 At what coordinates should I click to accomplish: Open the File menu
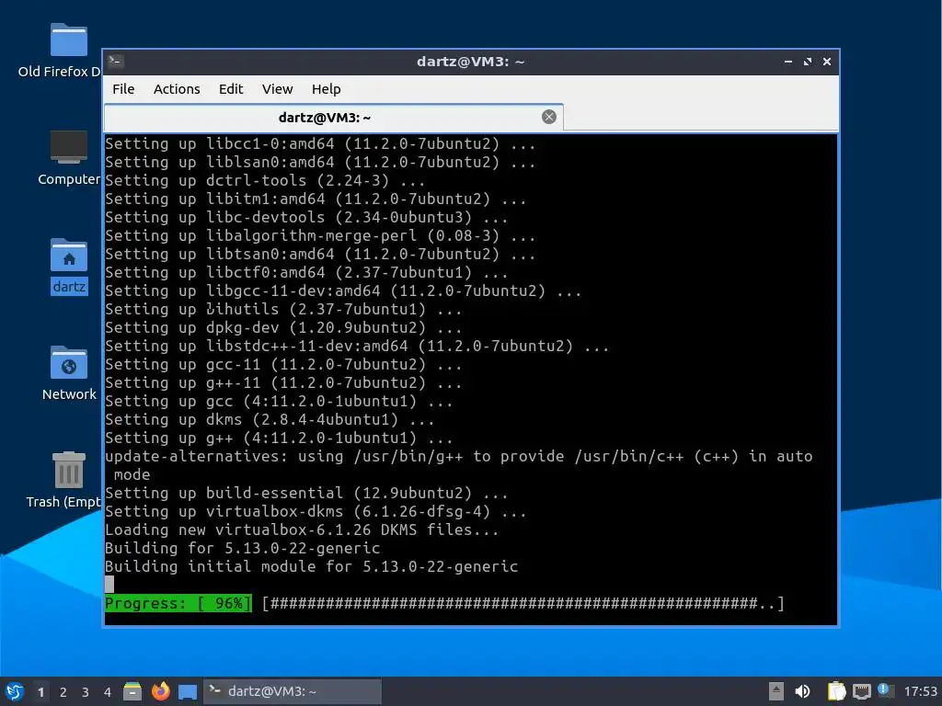[123, 89]
